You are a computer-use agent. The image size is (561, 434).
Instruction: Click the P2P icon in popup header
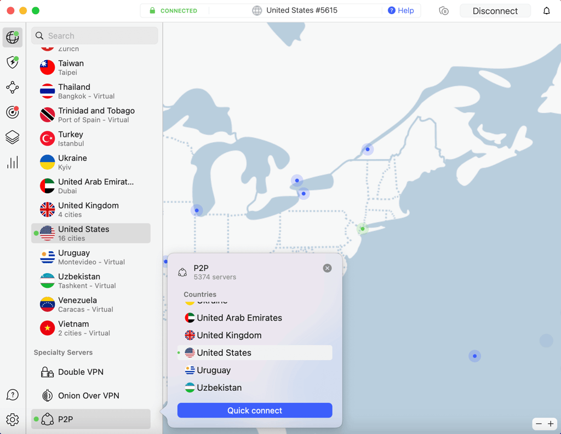pos(182,273)
